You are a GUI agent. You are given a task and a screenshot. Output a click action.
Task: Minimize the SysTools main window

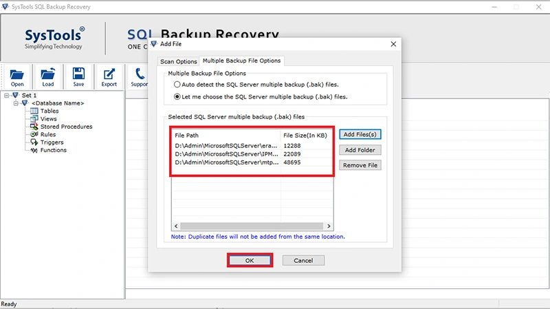[494, 7]
